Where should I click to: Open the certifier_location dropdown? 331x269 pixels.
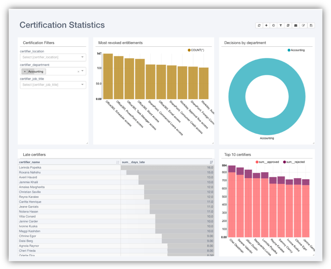click(53, 57)
